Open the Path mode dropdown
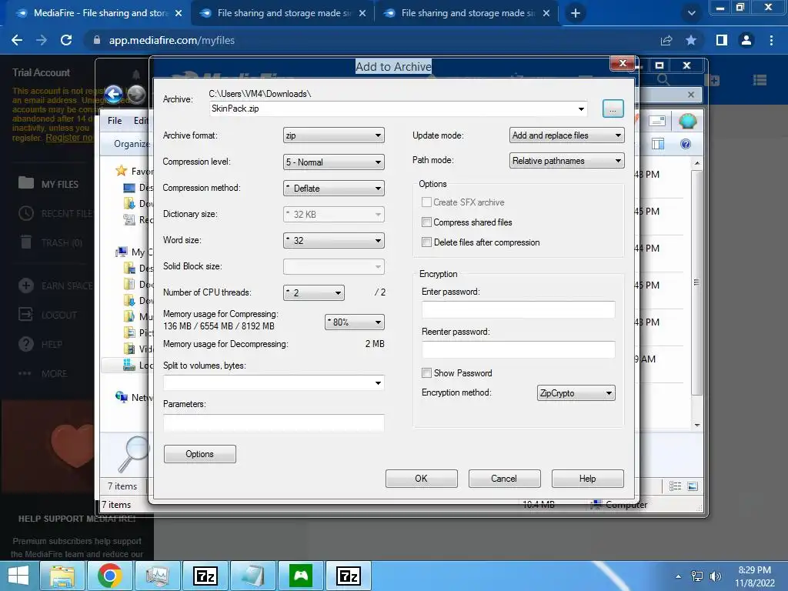 pos(566,161)
